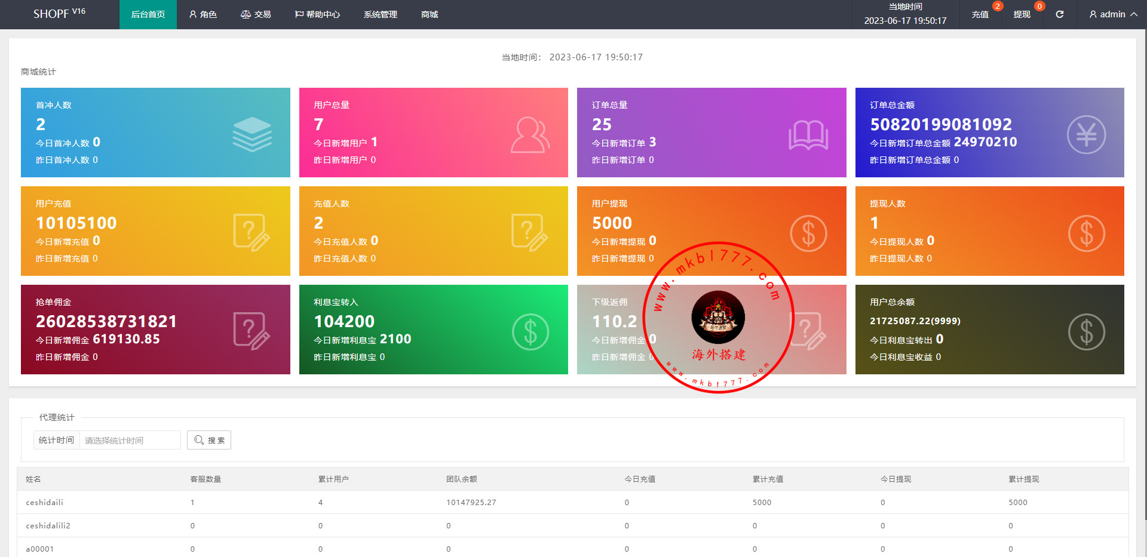Expand the admin user dropdown
Viewport: 1147px width, 557px height.
tap(1113, 14)
